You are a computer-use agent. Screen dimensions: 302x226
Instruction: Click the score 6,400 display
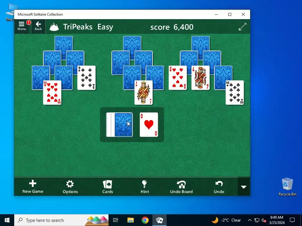click(x=172, y=27)
